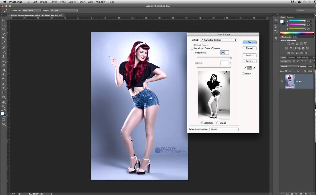The height and width of the screenshot is (195, 316).
Task: Open the Normal blend mode dropdown
Action: click(290, 66)
